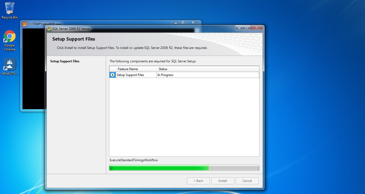This screenshot has height=194, width=365.
Task: Click the Install button
Action: tap(223, 181)
